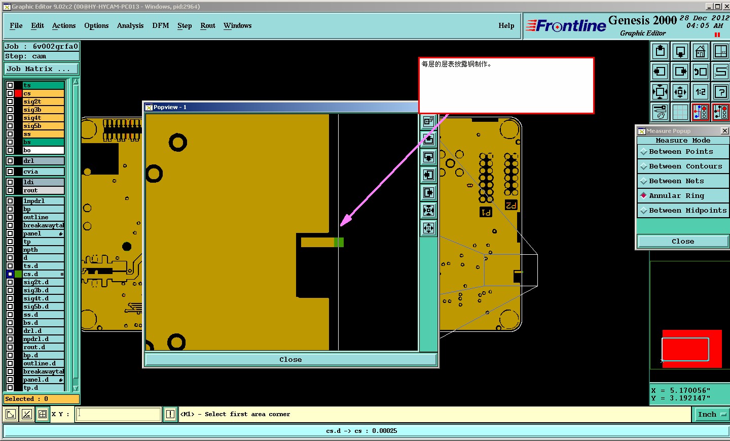Viewport: 730px width, 441px height.
Task: Click the exclamation mark button next to XY field
Action: [x=170, y=414]
